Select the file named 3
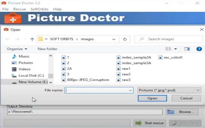Image resolution: width=205 pixels, height=128 pixels. 68,74
